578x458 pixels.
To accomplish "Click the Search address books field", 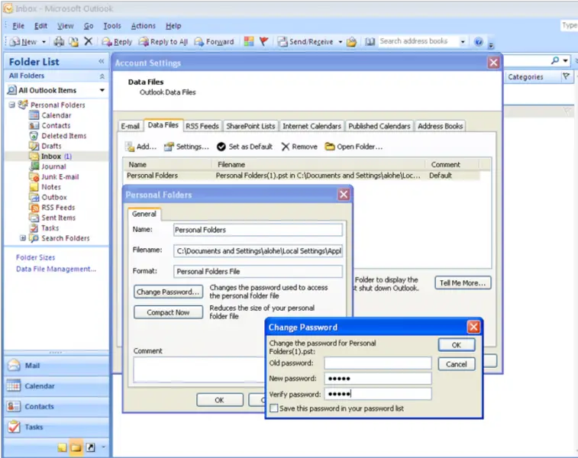I will [418, 41].
